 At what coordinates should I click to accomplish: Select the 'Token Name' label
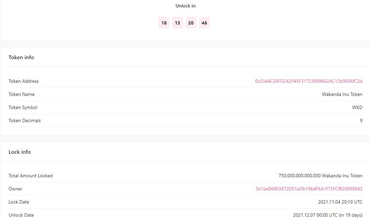click(21, 94)
